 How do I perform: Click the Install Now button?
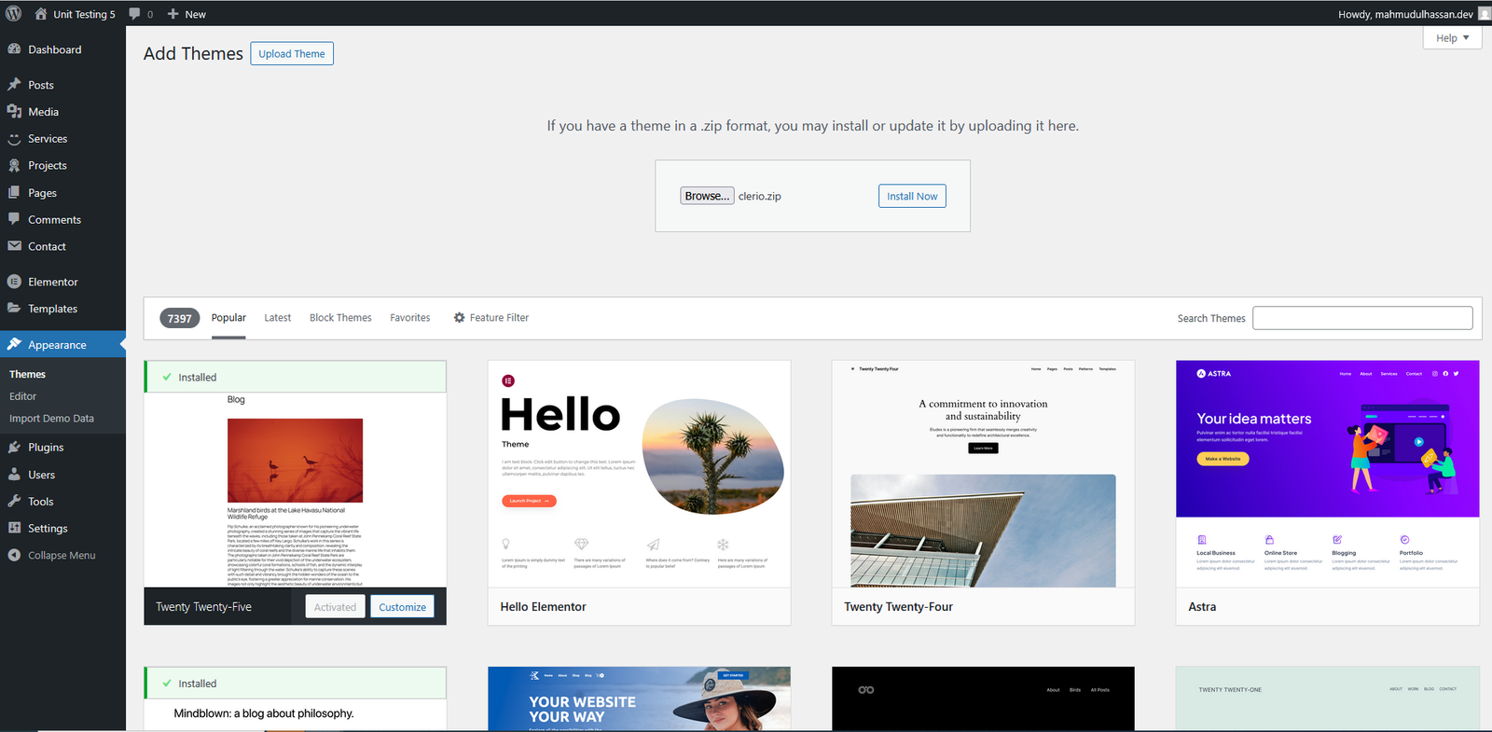[x=911, y=197]
